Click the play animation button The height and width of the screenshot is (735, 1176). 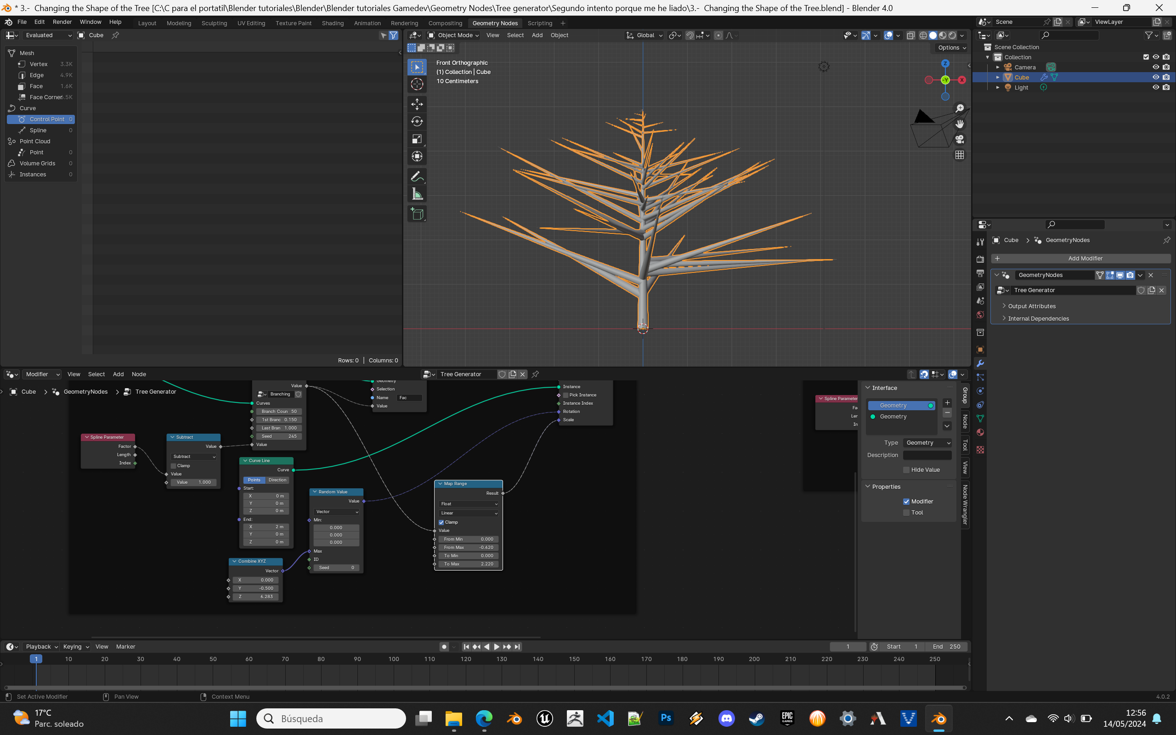click(x=497, y=646)
